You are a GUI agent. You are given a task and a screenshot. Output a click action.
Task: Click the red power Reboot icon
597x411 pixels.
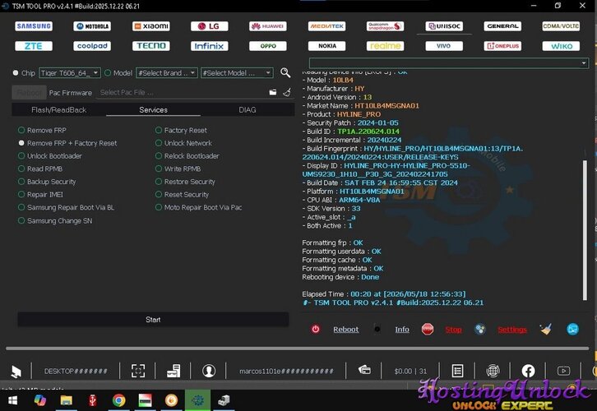click(316, 329)
